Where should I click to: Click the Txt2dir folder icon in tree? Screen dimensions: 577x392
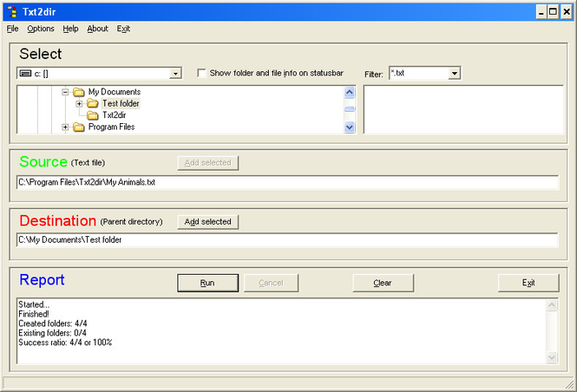click(92, 115)
